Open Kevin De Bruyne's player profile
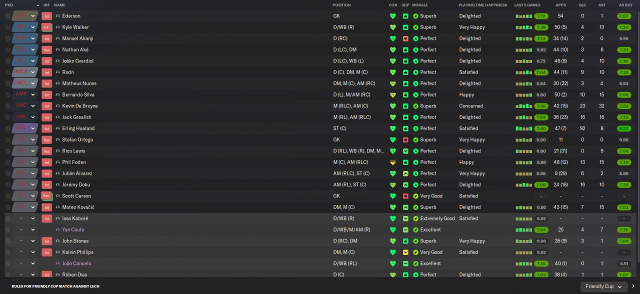The height and width of the screenshot is (294, 640). tap(80, 106)
